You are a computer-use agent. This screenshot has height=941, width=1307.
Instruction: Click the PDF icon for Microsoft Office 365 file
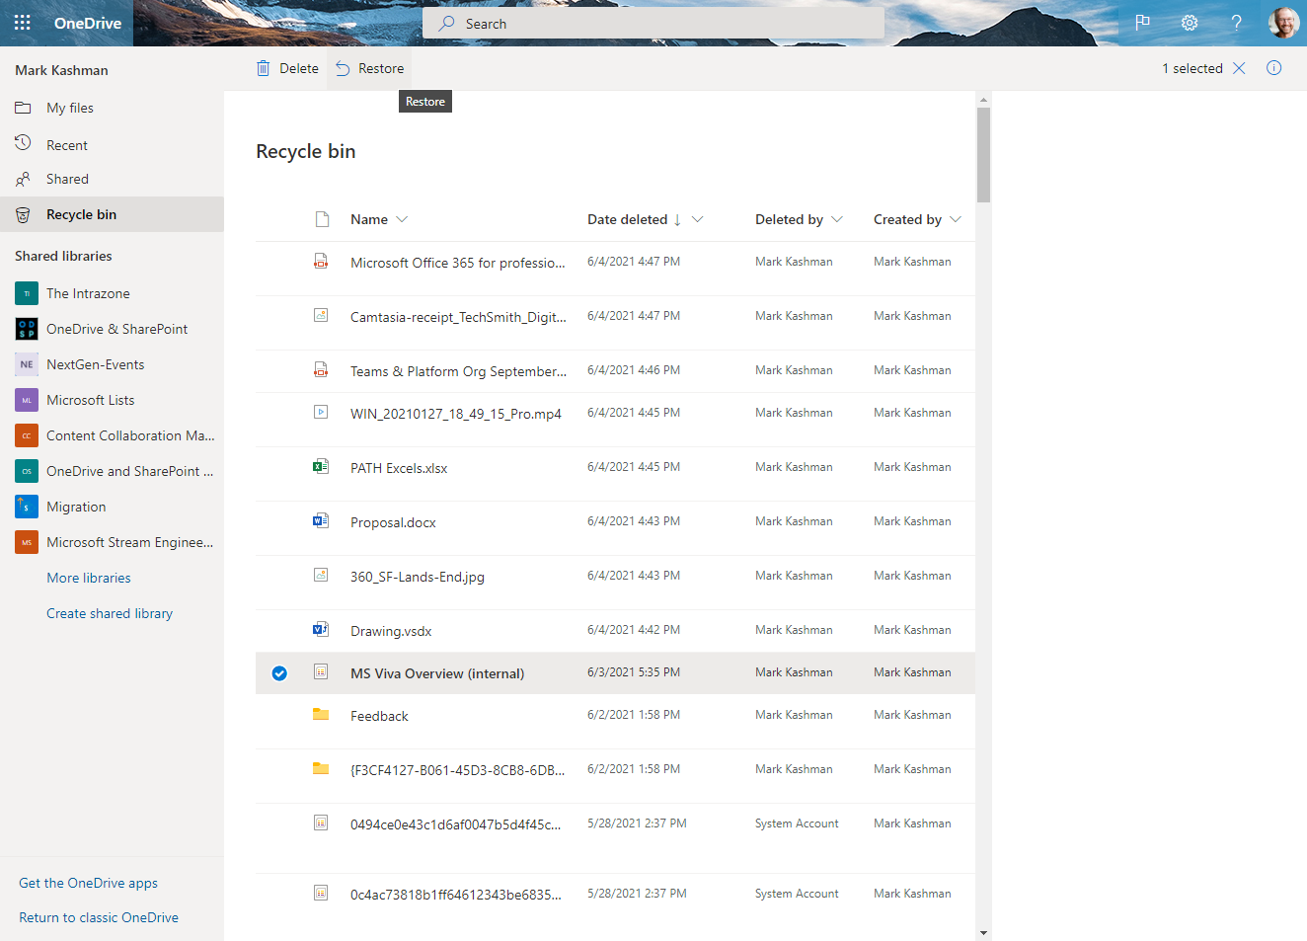coord(321,262)
